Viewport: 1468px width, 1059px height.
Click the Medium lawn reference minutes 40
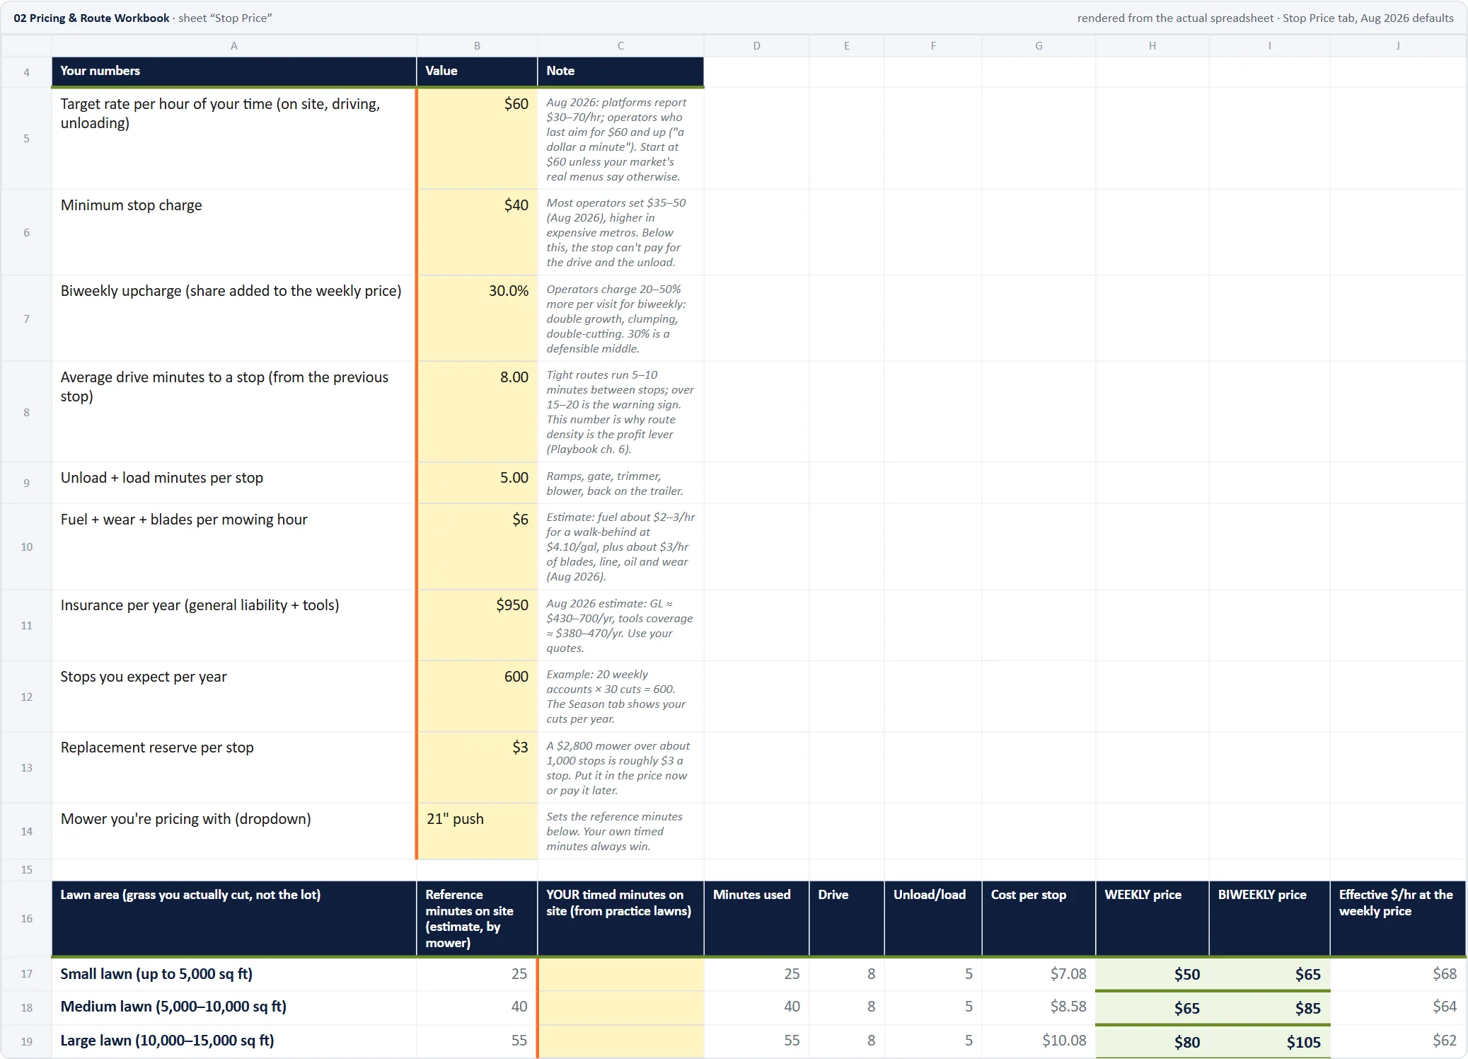pyautogui.click(x=477, y=1007)
